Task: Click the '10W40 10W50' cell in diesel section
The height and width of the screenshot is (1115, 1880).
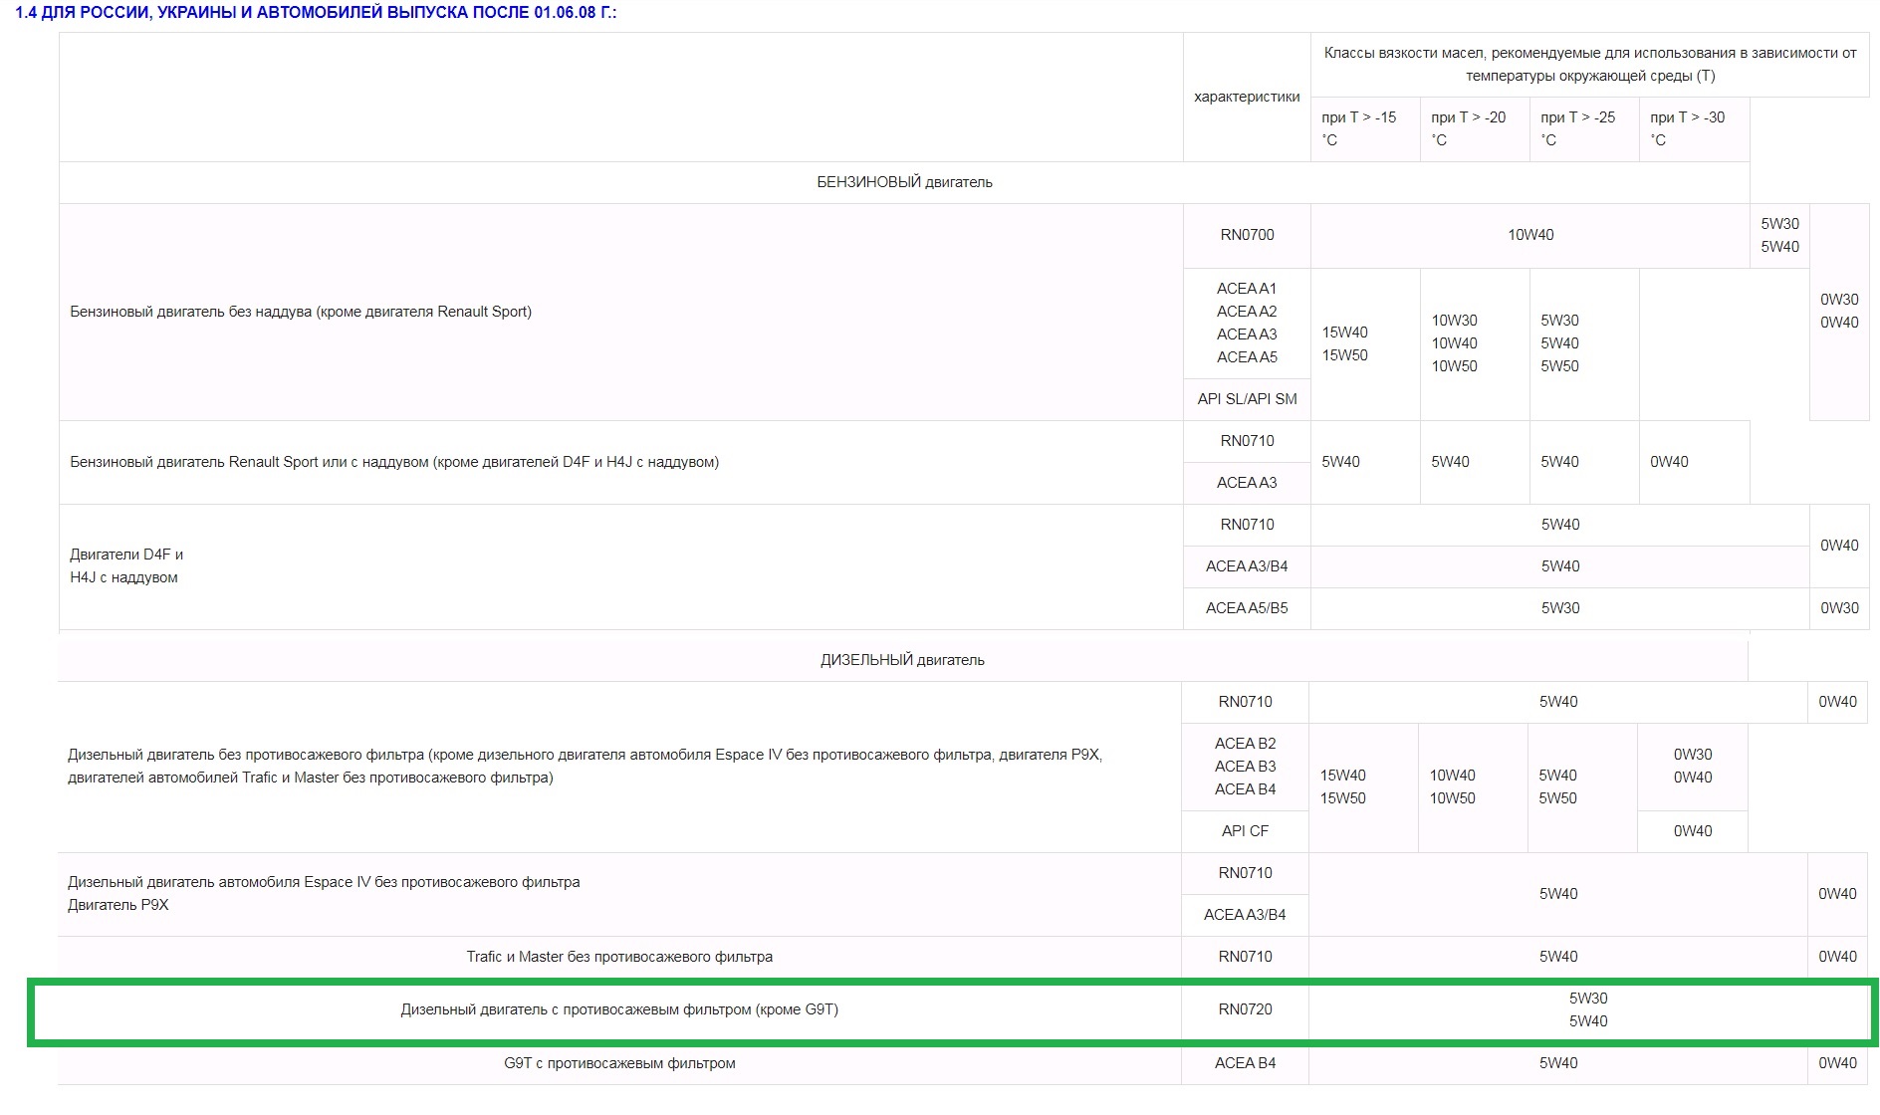Action: coord(1473,786)
